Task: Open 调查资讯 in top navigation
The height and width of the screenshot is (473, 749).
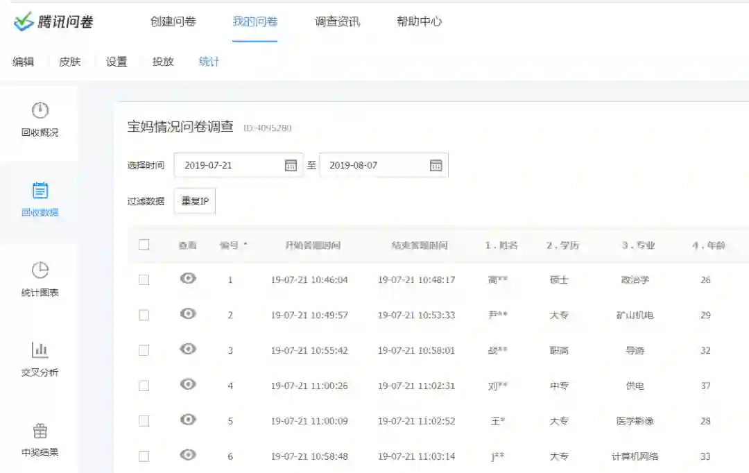Action: (337, 21)
